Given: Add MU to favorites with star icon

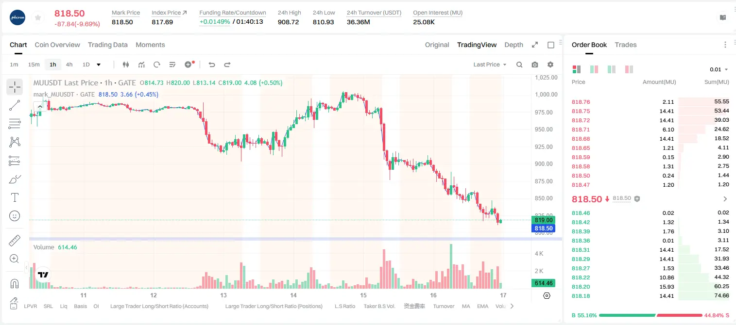Looking at the screenshot, I should [x=38, y=18].
